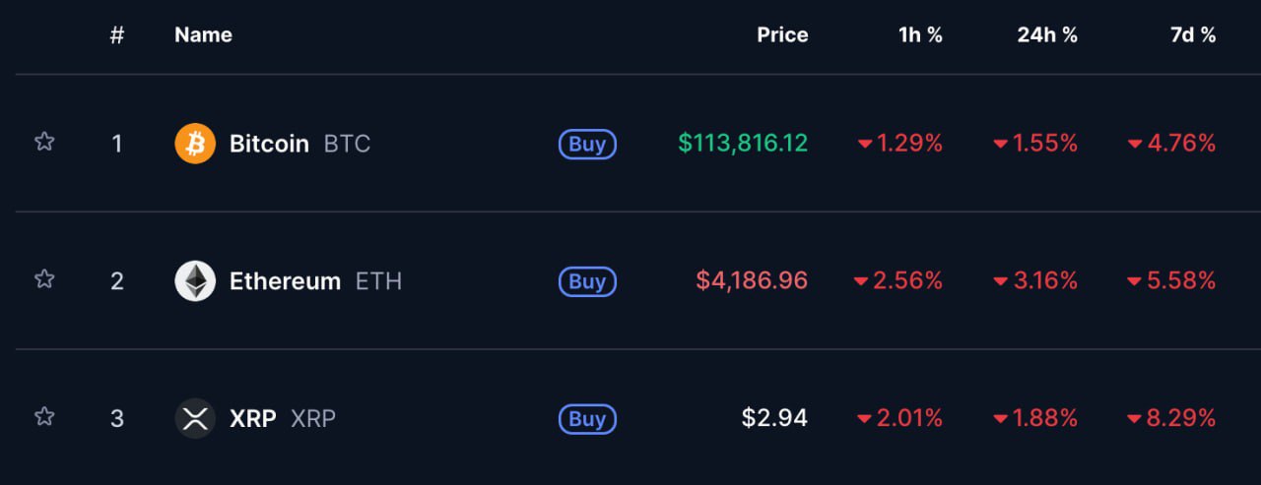Click the Buy button for Ethereum
This screenshot has height=485, width=1261.
point(587,281)
